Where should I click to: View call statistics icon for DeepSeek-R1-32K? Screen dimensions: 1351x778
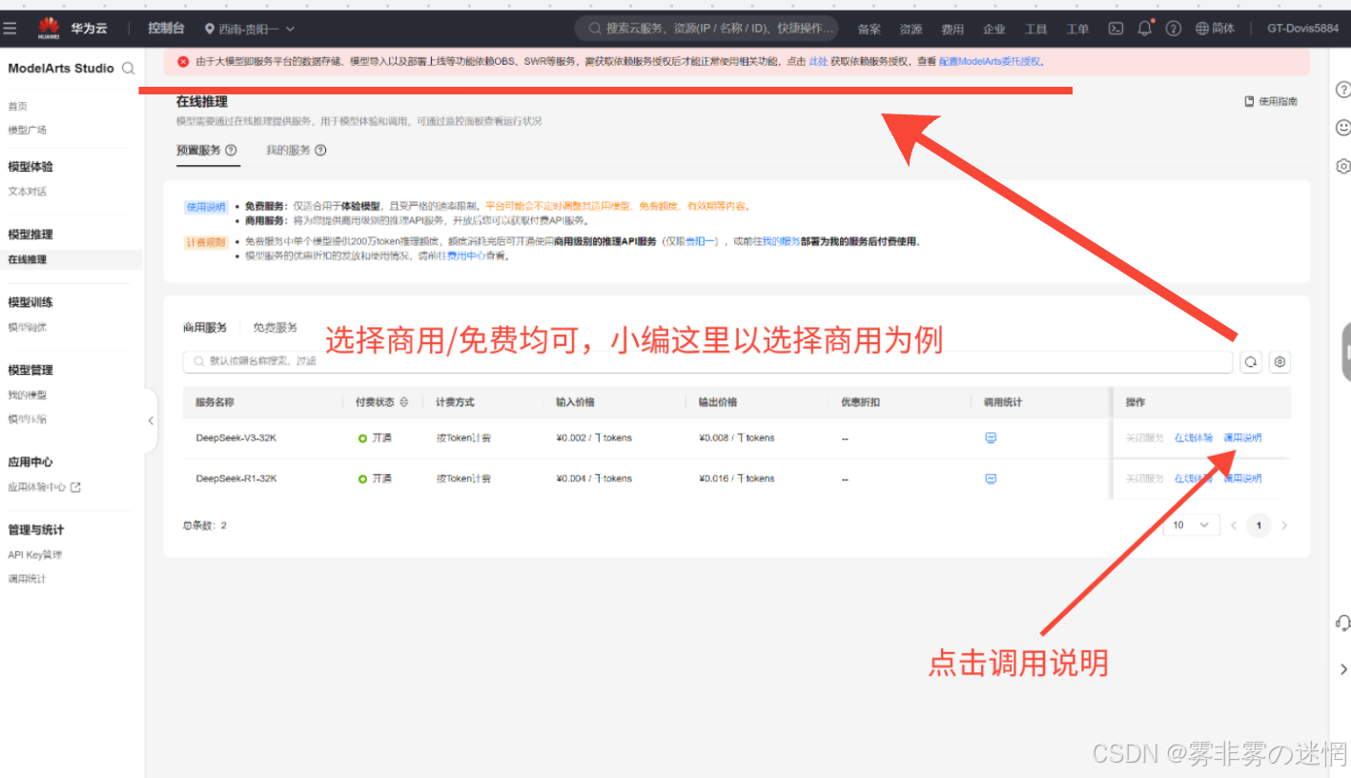991,479
